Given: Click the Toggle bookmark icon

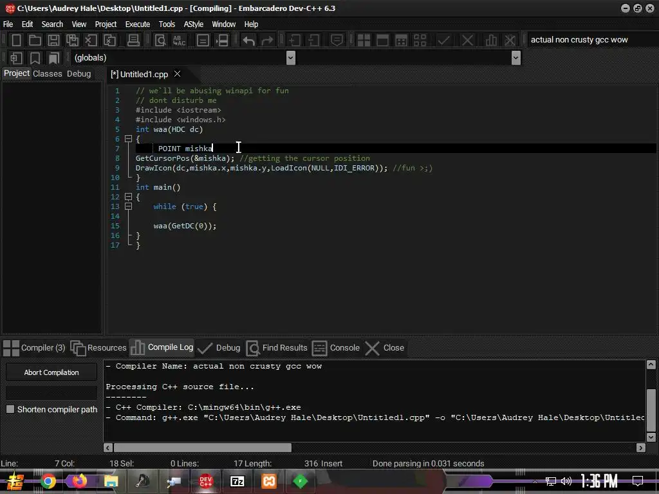Looking at the screenshot, I should point(35,58).
